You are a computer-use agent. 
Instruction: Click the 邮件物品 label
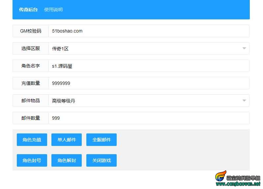pos(31,101)
